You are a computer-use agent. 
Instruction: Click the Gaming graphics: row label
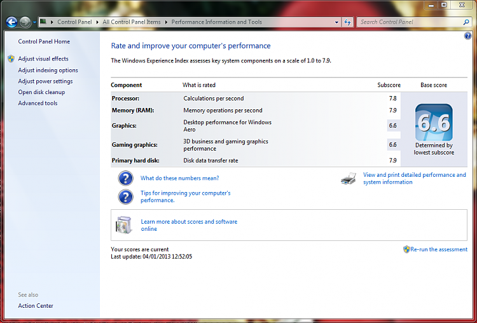pos(134,145)
